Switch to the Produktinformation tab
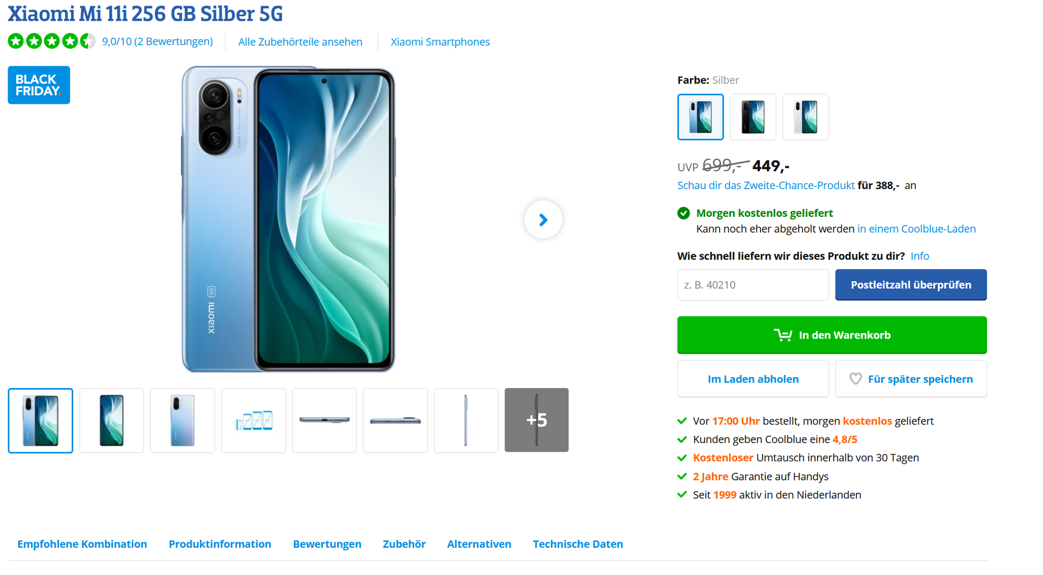 (x=220, y=544)
